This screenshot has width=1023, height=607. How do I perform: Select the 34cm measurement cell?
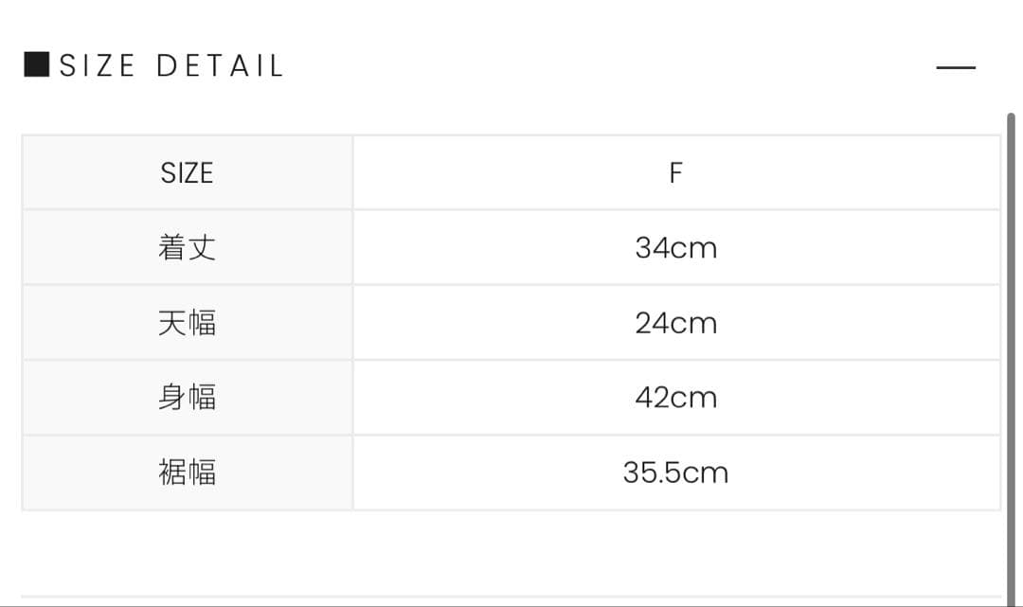pos(675,248)
